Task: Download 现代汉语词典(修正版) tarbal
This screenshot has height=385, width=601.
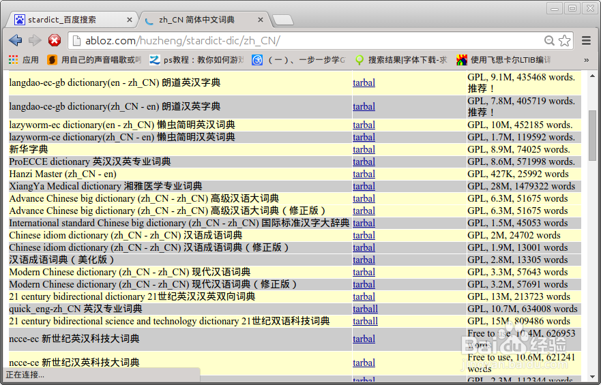Action: pos(364,284)
